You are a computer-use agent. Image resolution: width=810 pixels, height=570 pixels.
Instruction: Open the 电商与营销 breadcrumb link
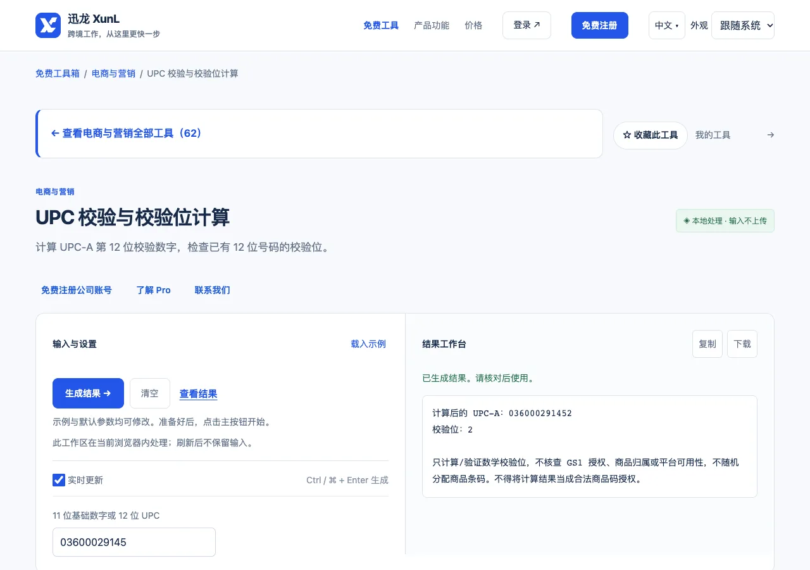pos(114,73)
